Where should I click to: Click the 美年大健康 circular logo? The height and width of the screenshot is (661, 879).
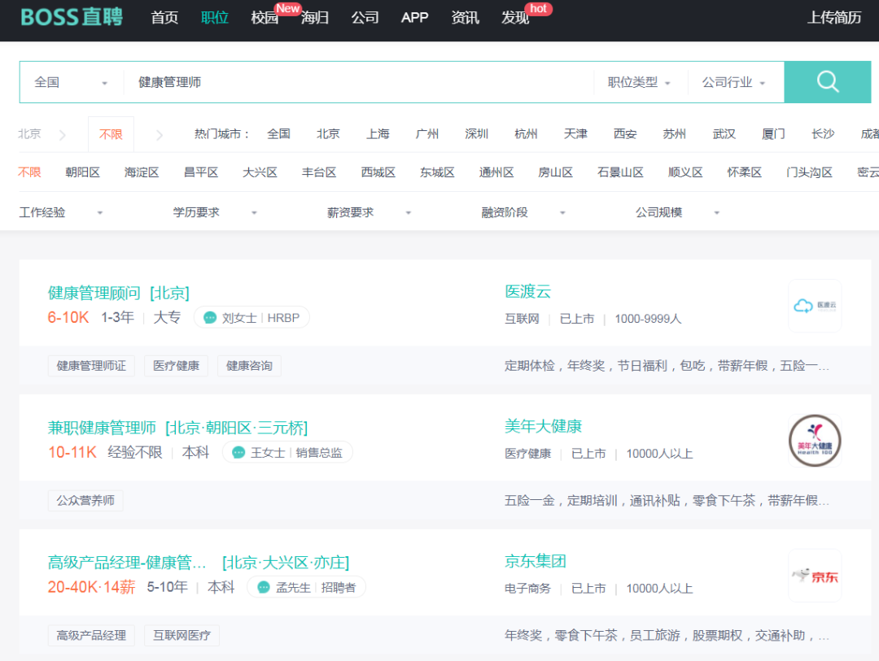click(x=815, y=441)
